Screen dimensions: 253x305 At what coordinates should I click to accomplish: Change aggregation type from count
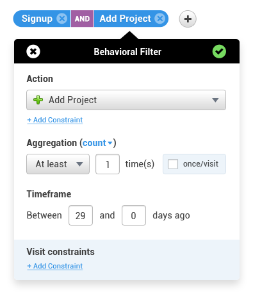pyautogui.click(x=97, y=143)
